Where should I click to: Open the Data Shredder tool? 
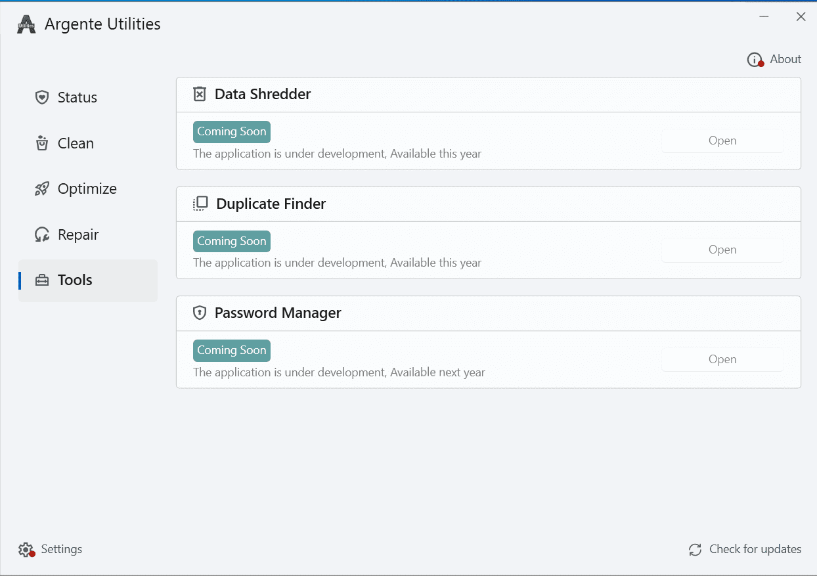click(722, 141)
